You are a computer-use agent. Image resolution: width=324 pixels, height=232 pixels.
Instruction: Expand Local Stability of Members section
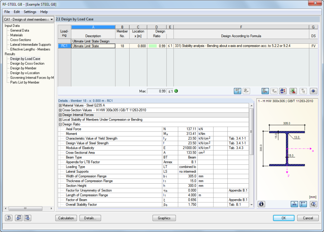[60, 120]
